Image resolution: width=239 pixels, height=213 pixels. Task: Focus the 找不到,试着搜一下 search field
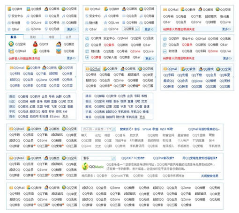(x=97, y=129)
